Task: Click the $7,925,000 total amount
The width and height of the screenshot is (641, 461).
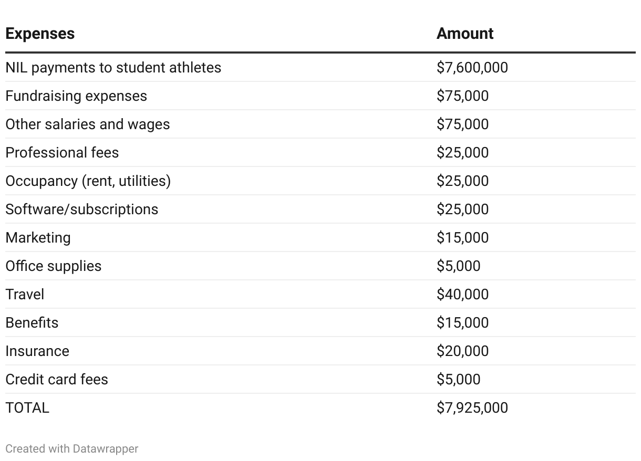Action: tap(472, 408)
